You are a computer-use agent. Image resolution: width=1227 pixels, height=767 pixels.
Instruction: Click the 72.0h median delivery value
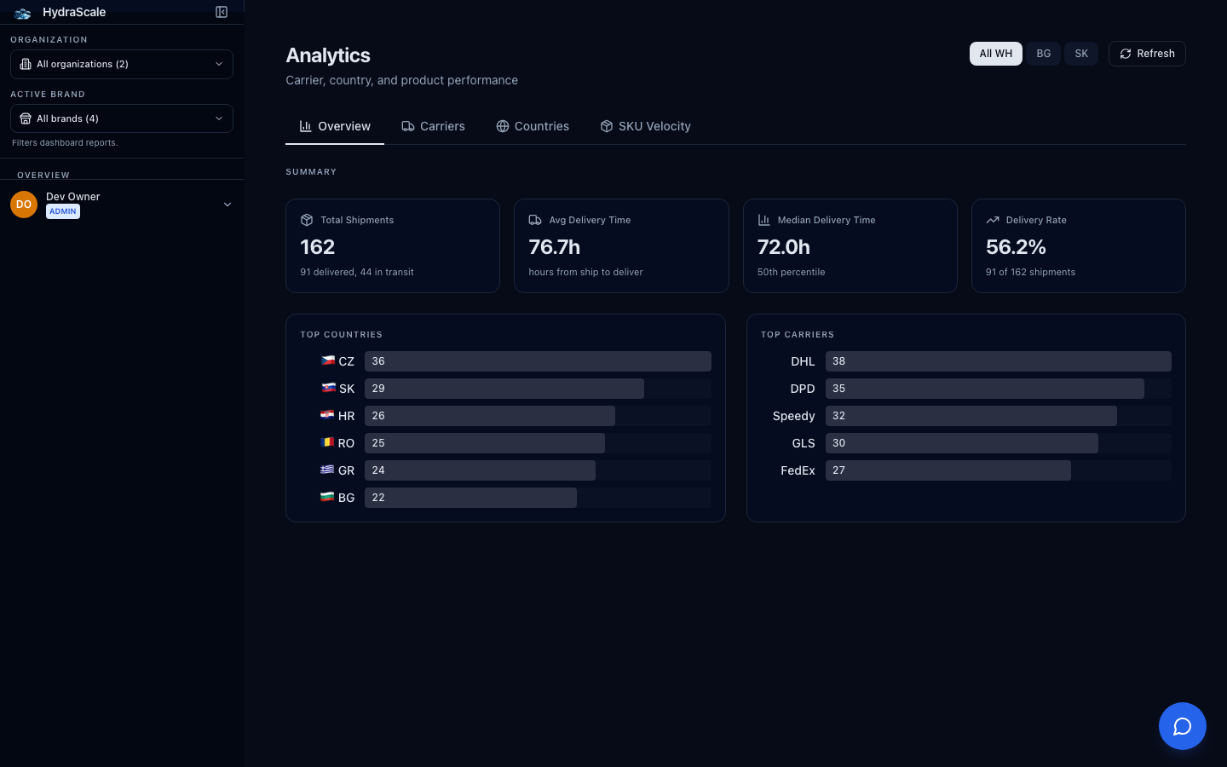[784, 247]
